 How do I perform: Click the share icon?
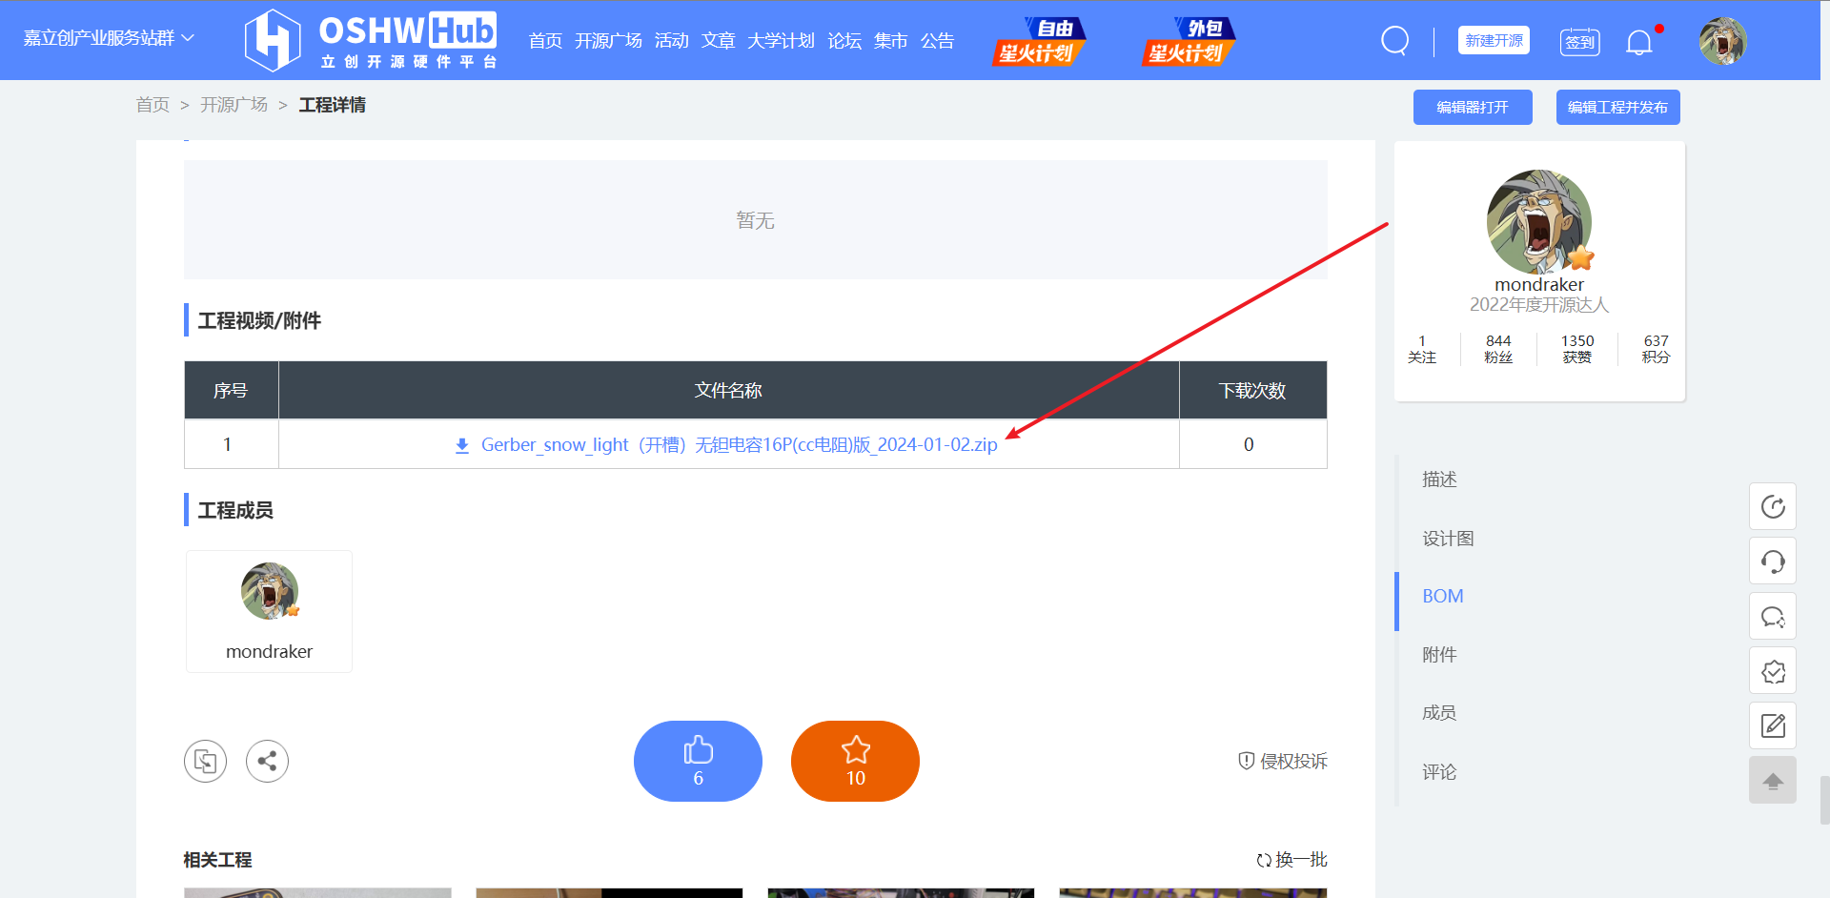click(267, 761)
